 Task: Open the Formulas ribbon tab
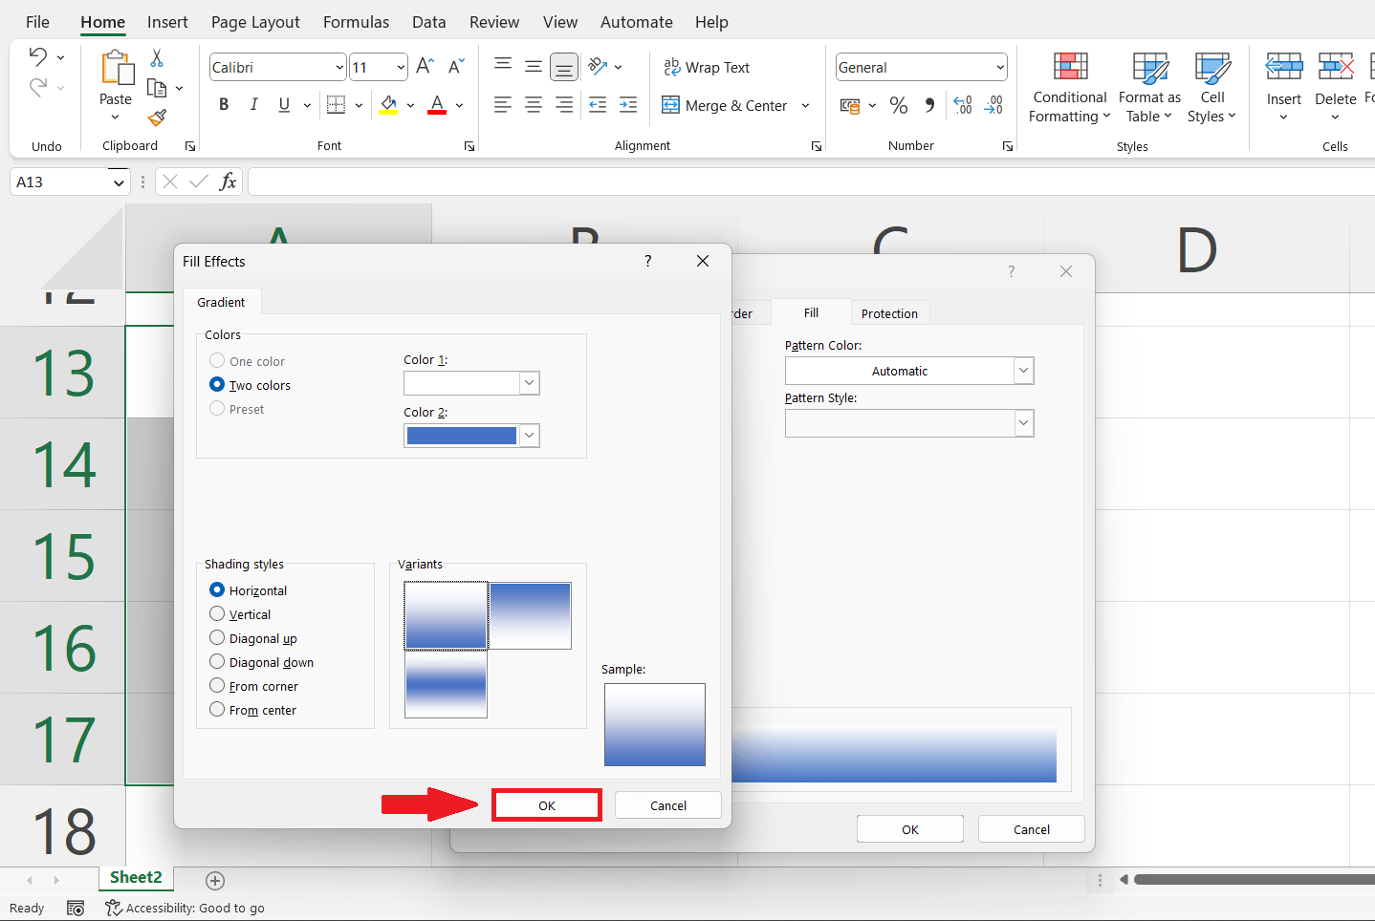point(355,22)
